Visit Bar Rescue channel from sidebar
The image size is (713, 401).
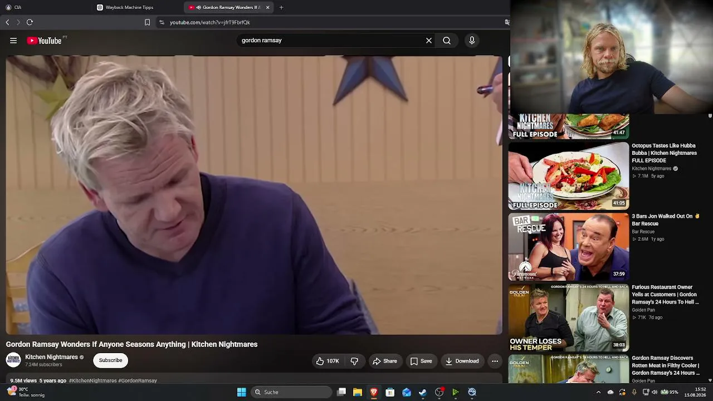click(643, 232)
